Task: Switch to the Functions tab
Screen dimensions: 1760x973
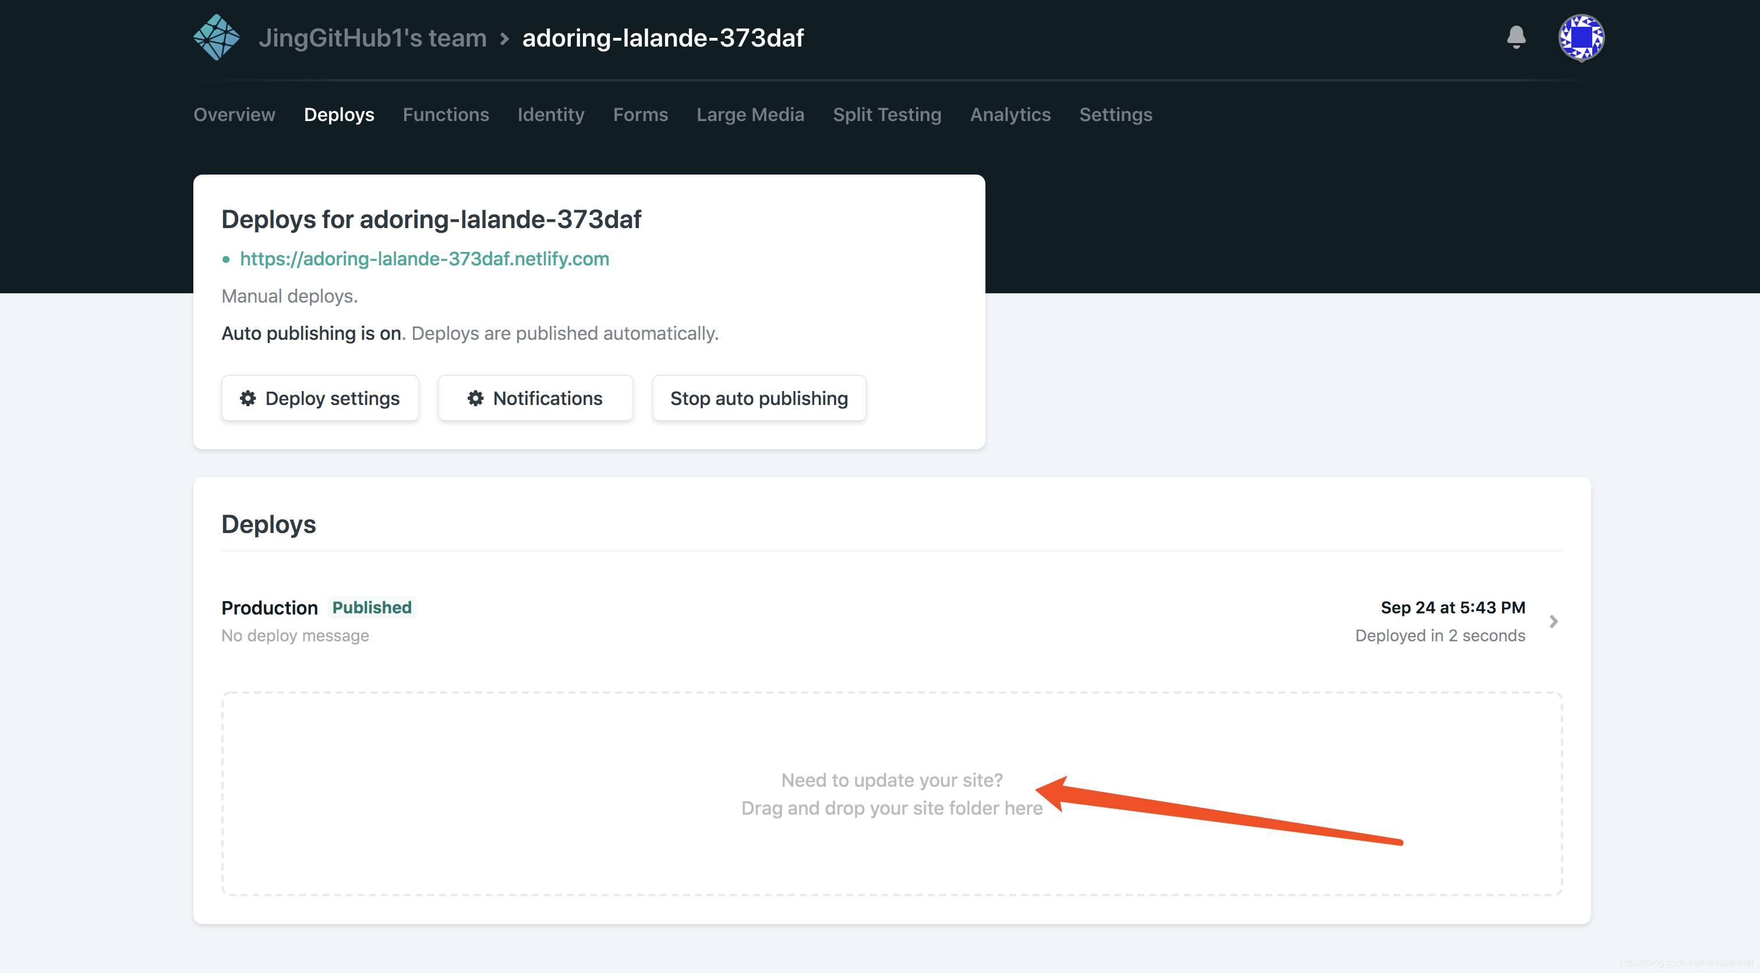Action: (x=446, y=115)
